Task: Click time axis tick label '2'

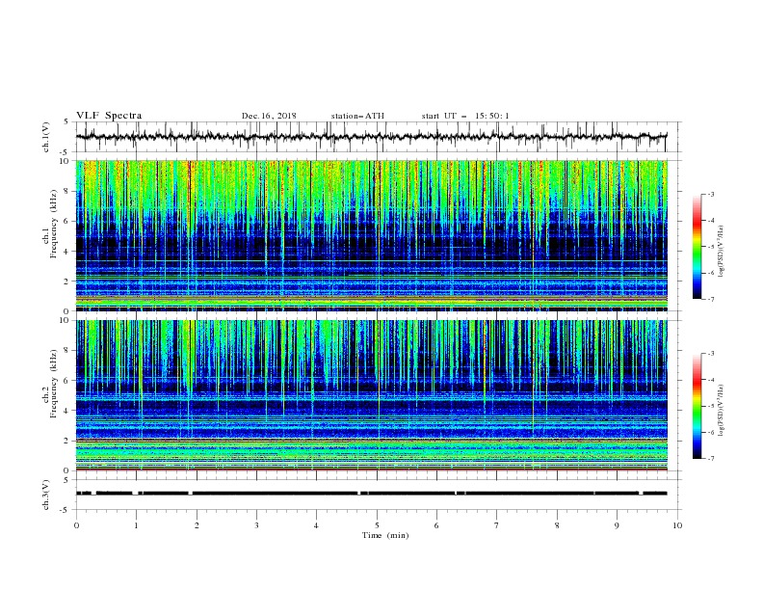Action: 197,525
